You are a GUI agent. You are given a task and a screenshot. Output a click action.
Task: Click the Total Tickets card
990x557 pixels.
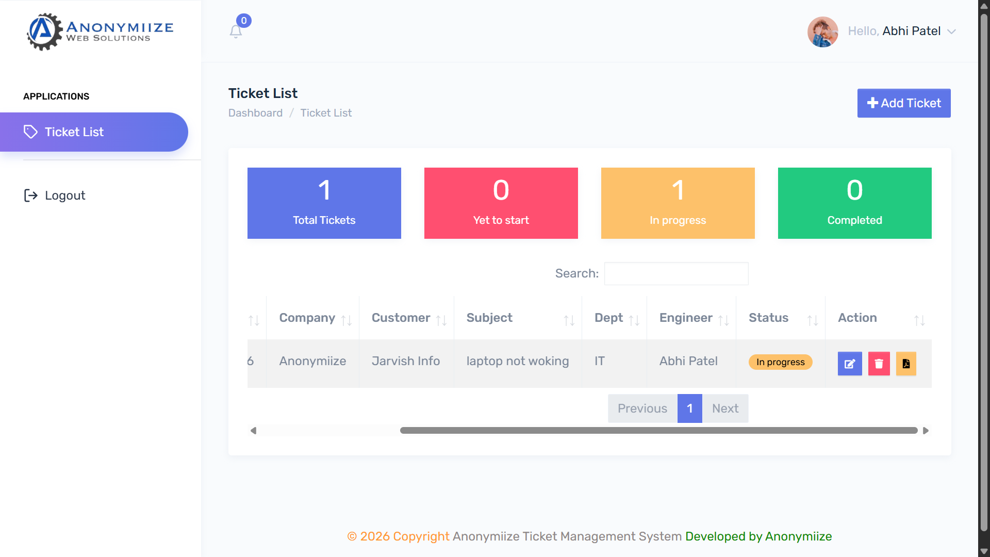tap(324, 203)
